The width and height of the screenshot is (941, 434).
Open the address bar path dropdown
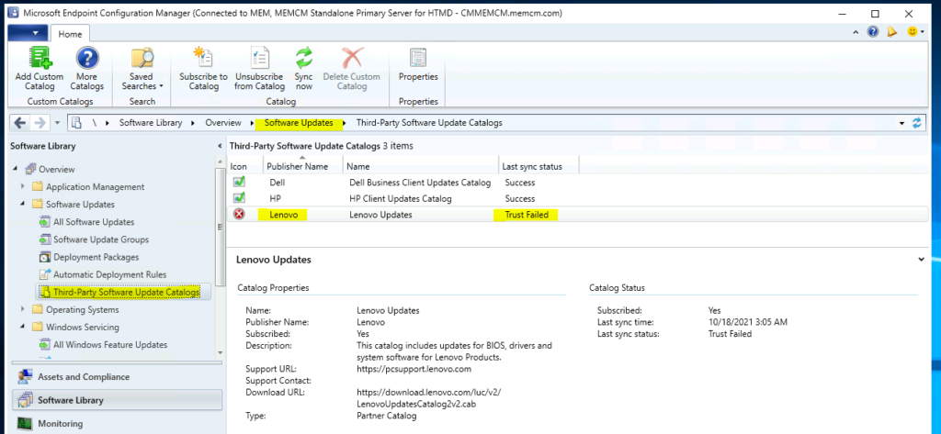pyautogui.click(x=902, y=123)
